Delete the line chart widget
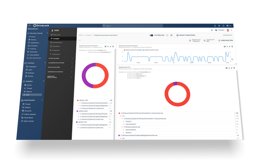The height and width of the screenshot is (164, 256). click(x=232, y=46)
